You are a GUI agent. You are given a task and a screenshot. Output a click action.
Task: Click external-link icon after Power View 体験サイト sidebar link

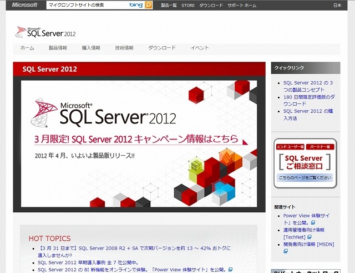pos(313,222)
